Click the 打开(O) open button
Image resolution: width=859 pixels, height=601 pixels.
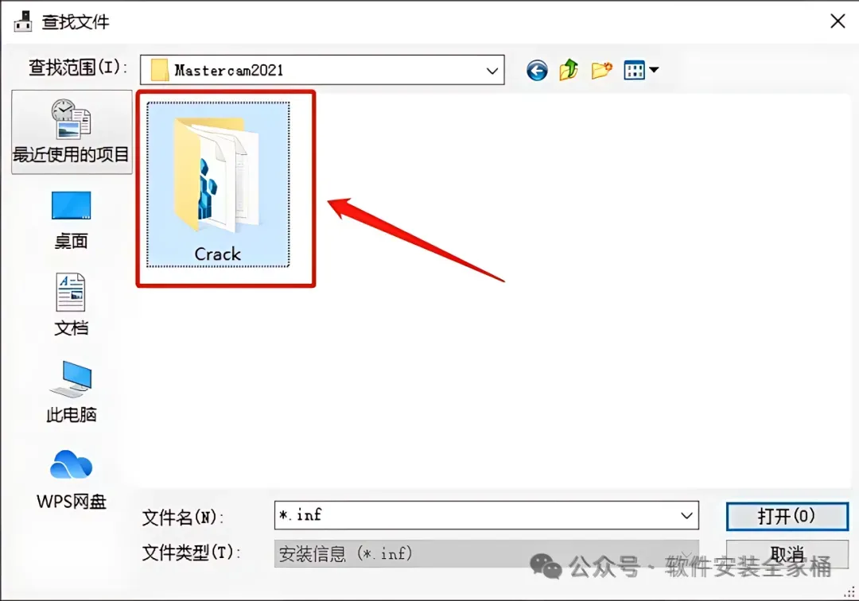[x=787, y=516]
